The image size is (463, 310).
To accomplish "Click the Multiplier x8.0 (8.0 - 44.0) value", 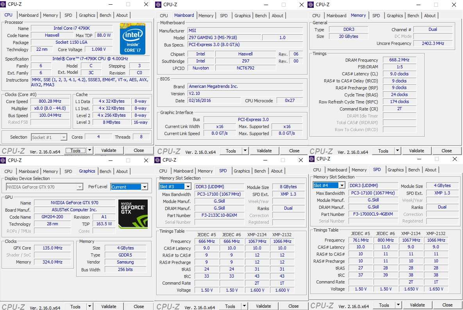I will 50,108.
